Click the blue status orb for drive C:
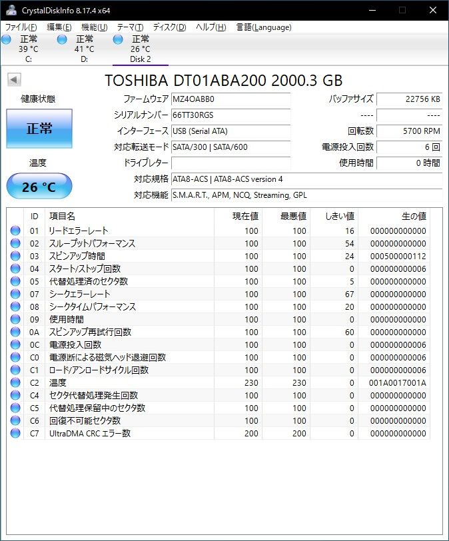This screenshot has height=541, width=449. tap(6, 40)
